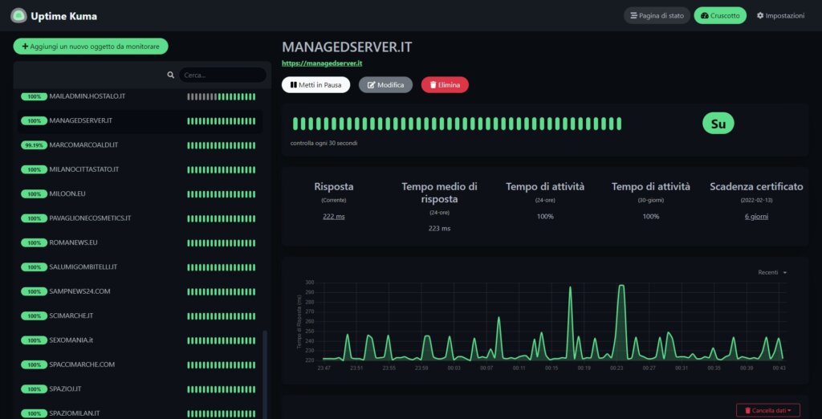Click the search magnifier icon
This screenshot has width=822, height=419.
point(170,75)
